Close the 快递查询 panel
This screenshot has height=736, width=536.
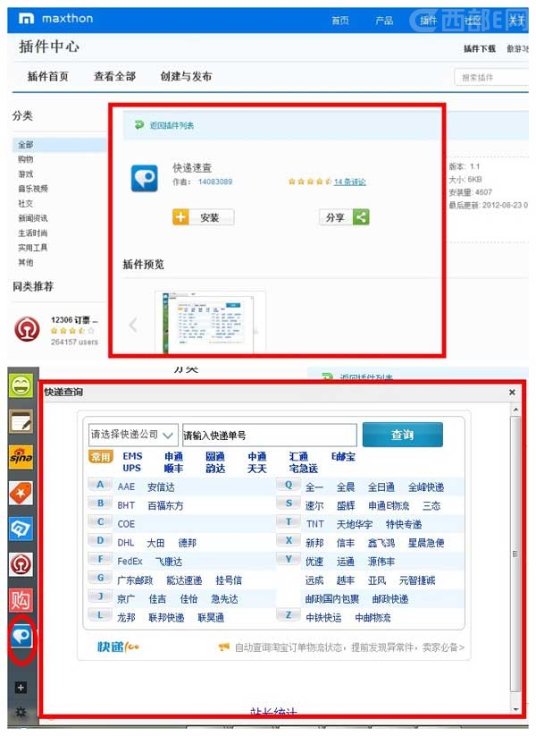pos(512,392)
